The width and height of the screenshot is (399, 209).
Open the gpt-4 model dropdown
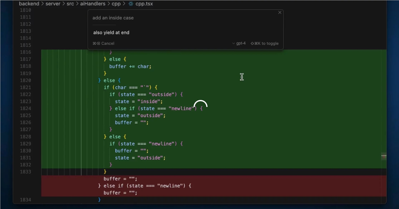239,43
